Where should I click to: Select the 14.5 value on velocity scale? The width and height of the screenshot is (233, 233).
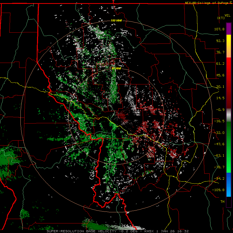coord(220,98)
